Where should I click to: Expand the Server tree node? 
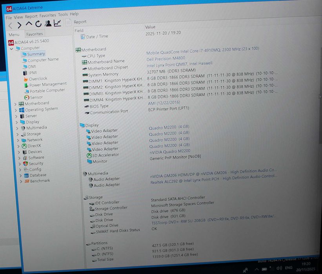pyautogui.click(x=16, y=116)
